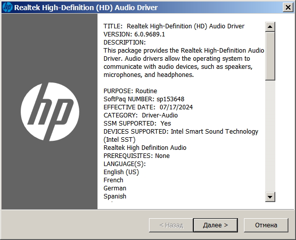Click the window title text in the title bar
Viewport: 296px width, 240px height.
click(86, 8)
